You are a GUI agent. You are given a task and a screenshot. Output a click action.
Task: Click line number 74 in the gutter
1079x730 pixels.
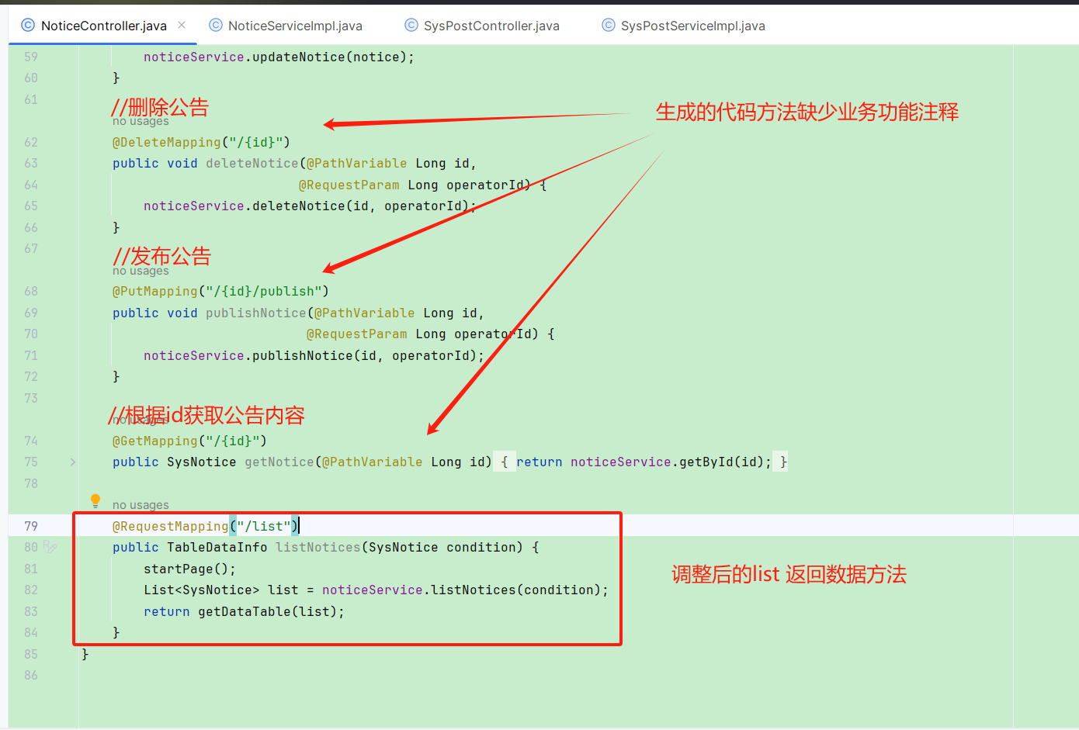click(31, 441)
